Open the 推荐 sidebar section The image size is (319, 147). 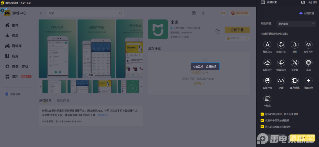tap(15, 25)
